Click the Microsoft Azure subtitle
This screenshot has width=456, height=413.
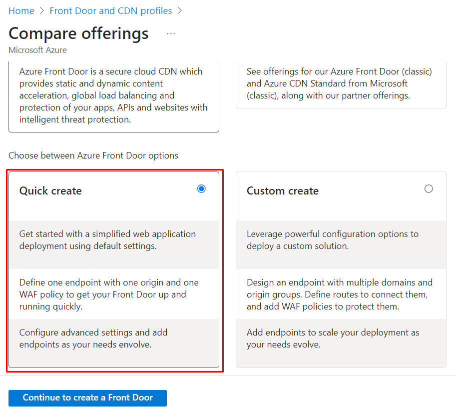tap(37, 50)
